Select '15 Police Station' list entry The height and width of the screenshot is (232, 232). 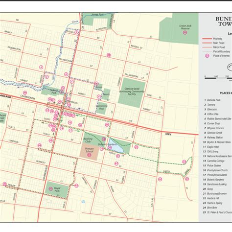click(212, 165)
